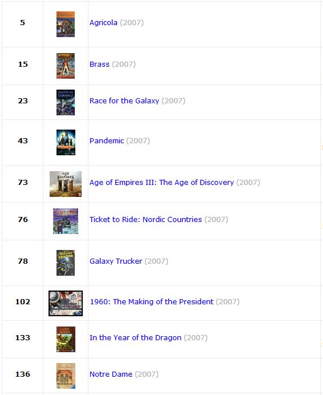Click the 1960: The Making of the President link
Screen dimensions: 323x395
pos(152,302)
